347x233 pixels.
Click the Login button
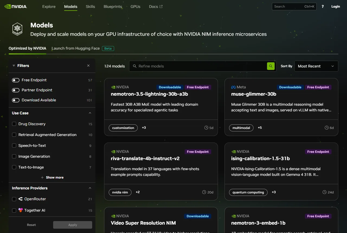336,7
